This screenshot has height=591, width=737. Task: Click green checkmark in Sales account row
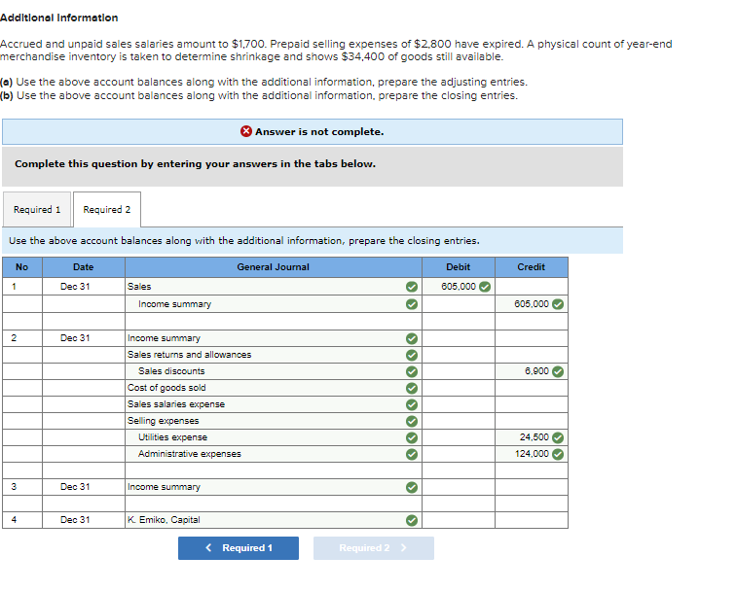click(412, 287)
